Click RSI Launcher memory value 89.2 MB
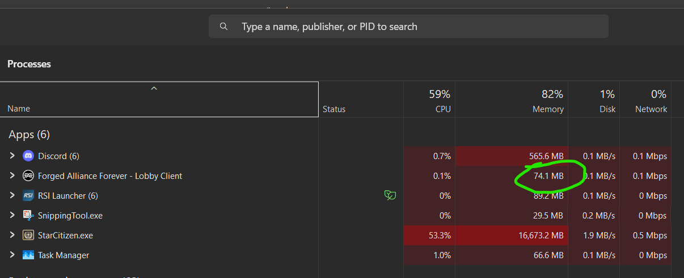The width and height of the screenshot is (684, 278). coord(548,196)
